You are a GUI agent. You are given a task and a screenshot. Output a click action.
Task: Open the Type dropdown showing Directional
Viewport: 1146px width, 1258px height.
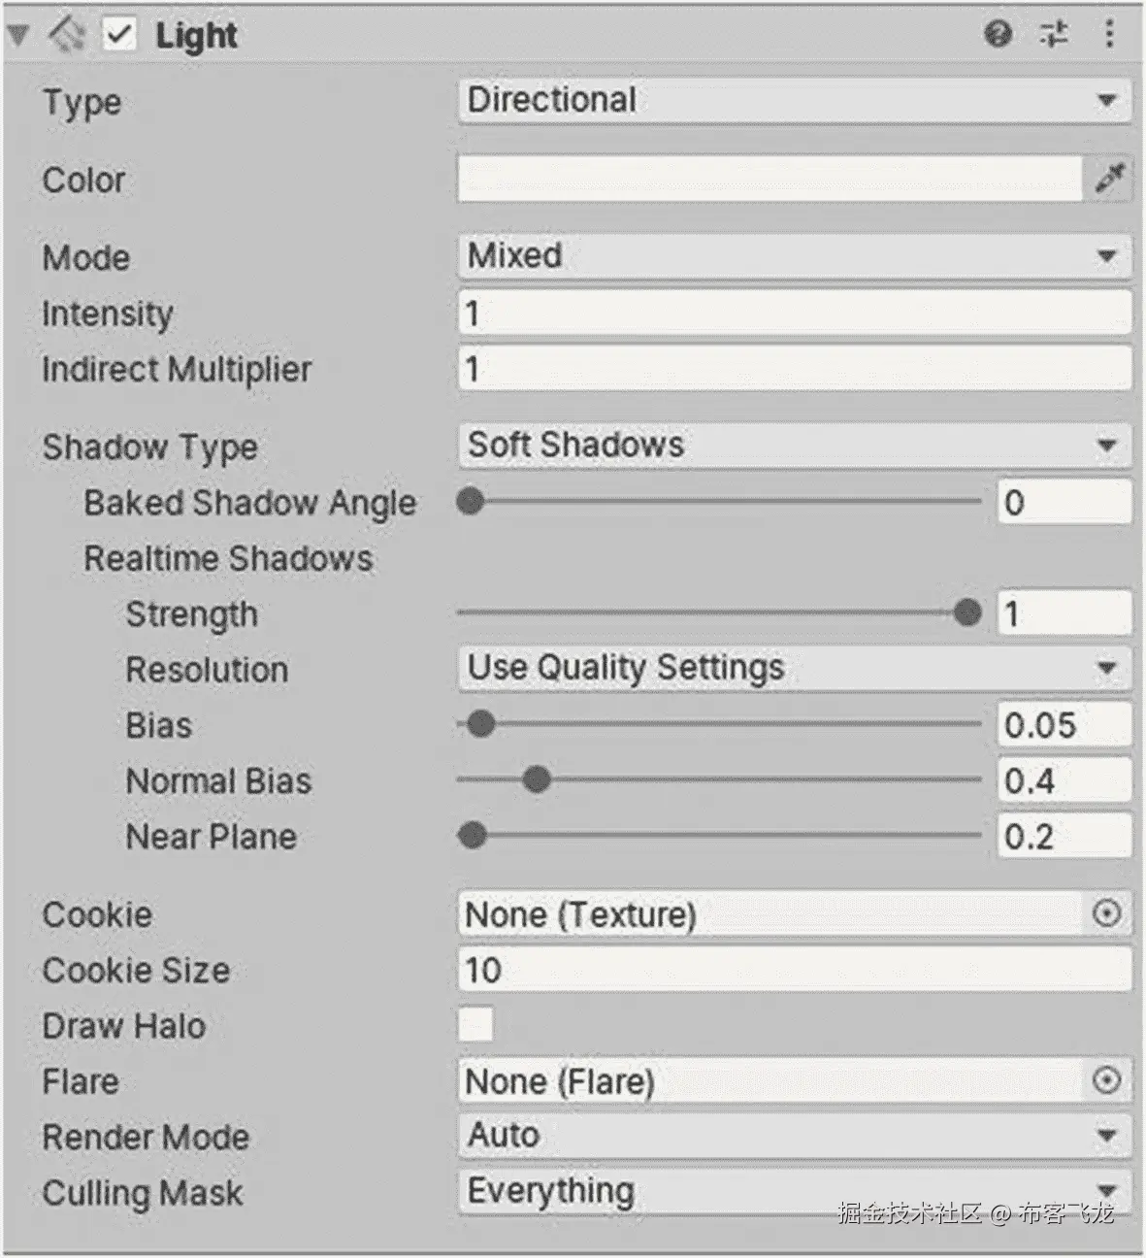794,100
